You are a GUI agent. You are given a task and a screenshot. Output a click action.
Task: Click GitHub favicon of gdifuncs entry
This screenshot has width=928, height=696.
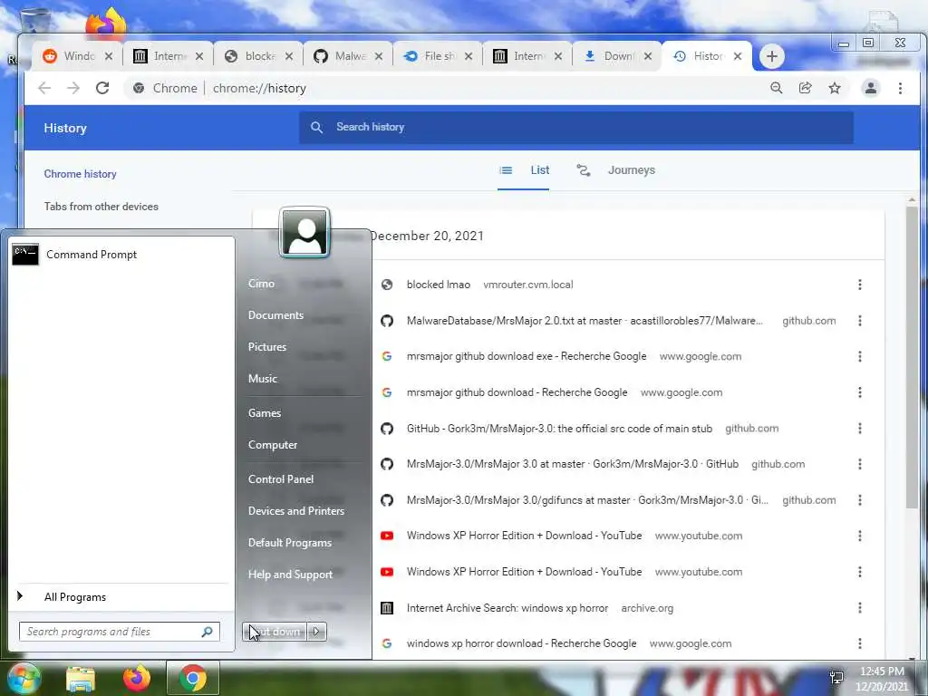pos(387,500)
